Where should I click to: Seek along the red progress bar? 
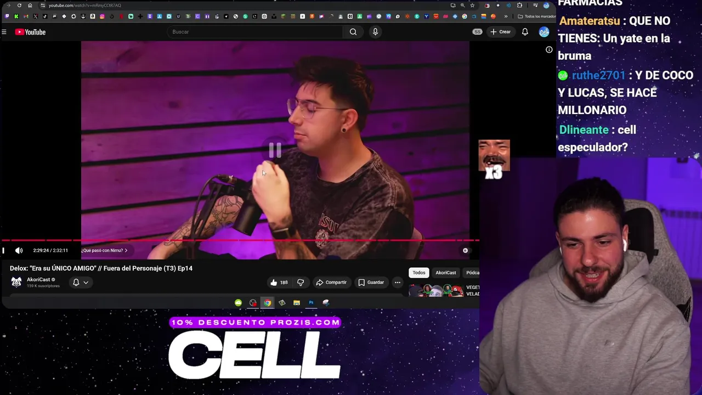239,240
